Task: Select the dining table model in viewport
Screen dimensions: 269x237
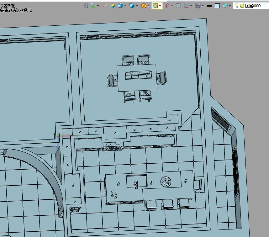Action: pos(137,78)
